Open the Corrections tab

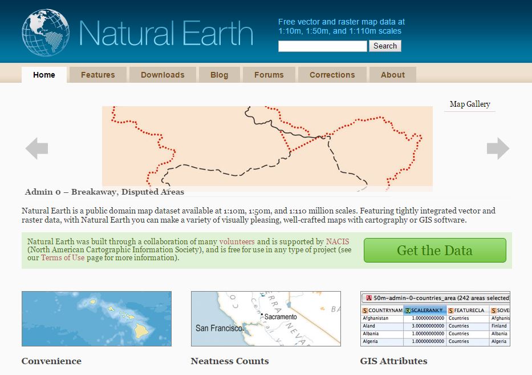pos(332,75)
